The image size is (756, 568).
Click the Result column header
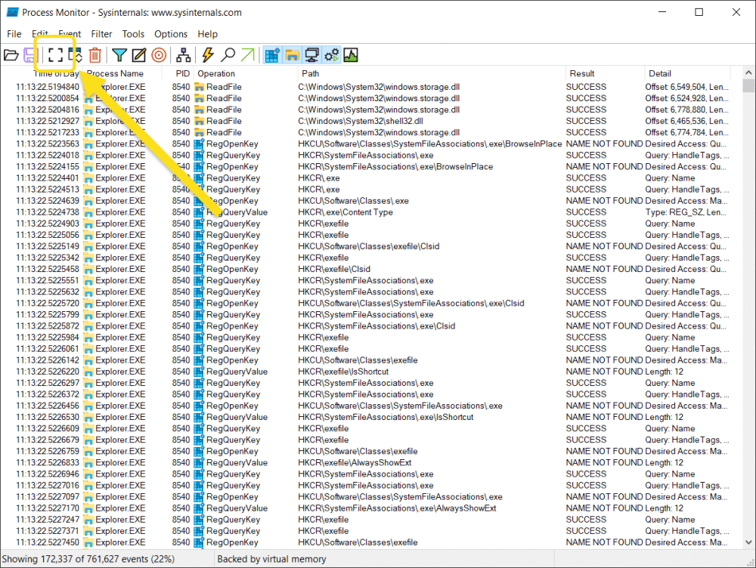click(x=605, y=74)
